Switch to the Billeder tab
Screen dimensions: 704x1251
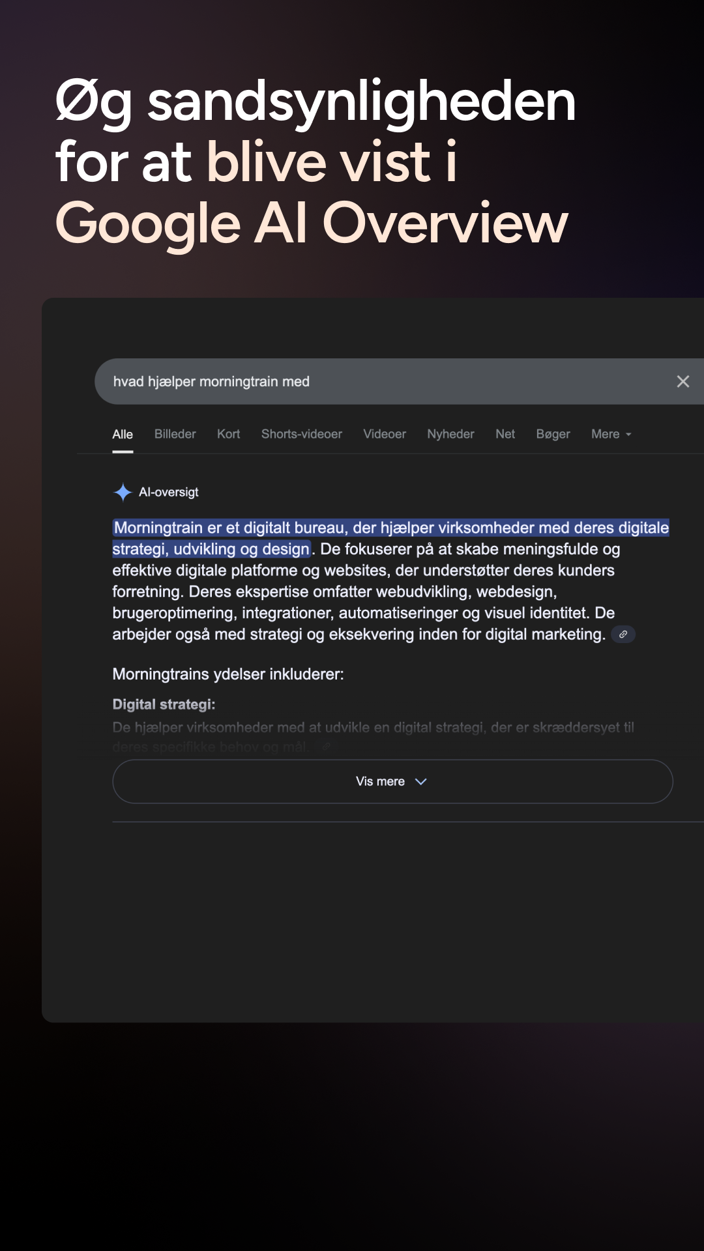pyautogui.click(x=175, y=435)
